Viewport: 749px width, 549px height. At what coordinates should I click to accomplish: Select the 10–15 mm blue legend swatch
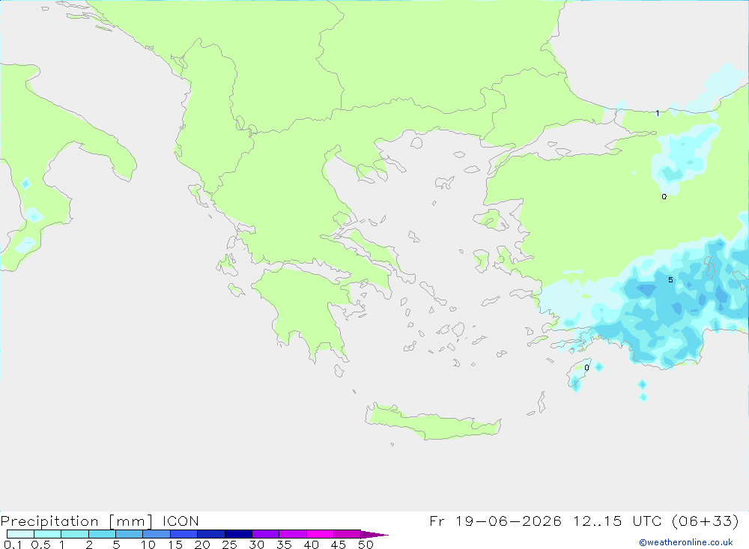157,534
